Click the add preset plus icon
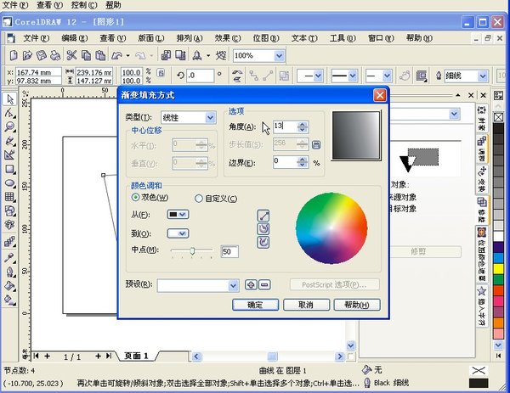Viewport: 510px width, 393px height. pyautogui.click(x=252, y=284)
